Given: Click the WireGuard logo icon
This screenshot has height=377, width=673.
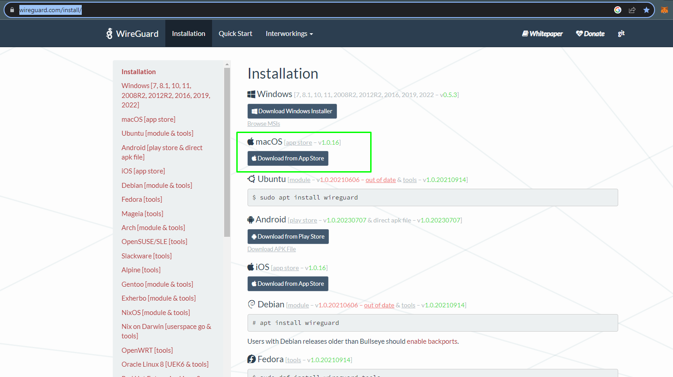Looking at the screenshot, I should 109,34.
